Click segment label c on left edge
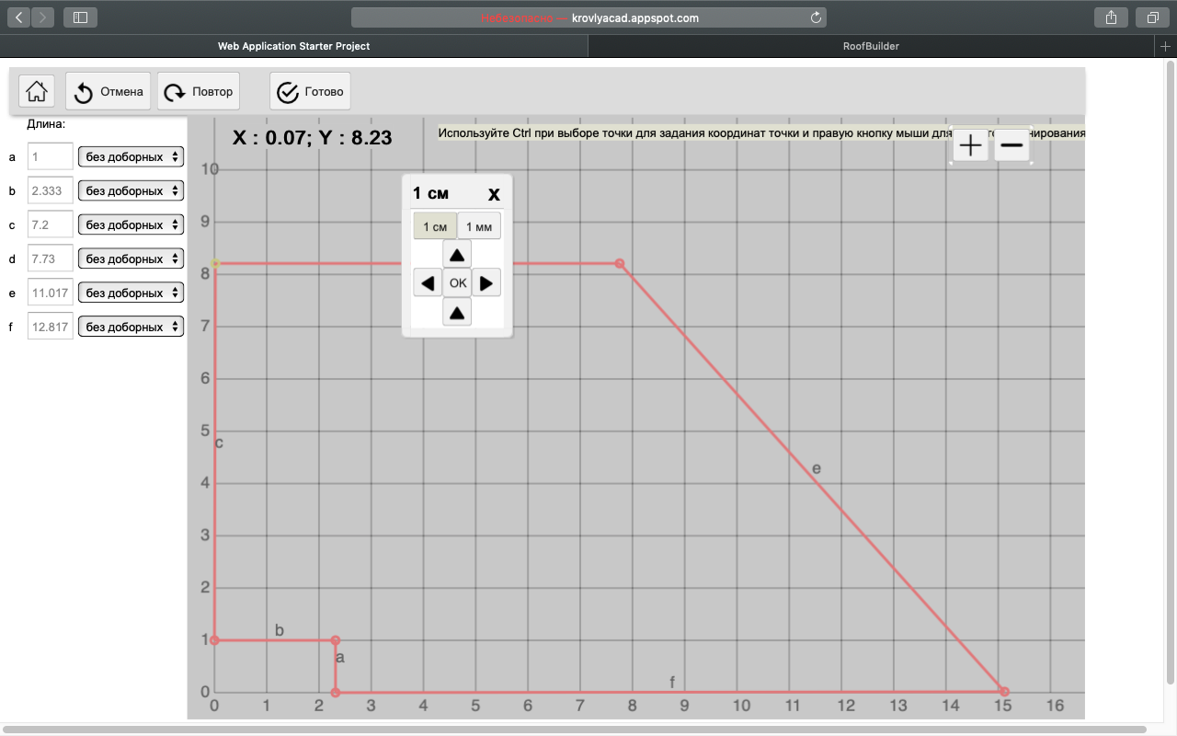 coord(219,443)
